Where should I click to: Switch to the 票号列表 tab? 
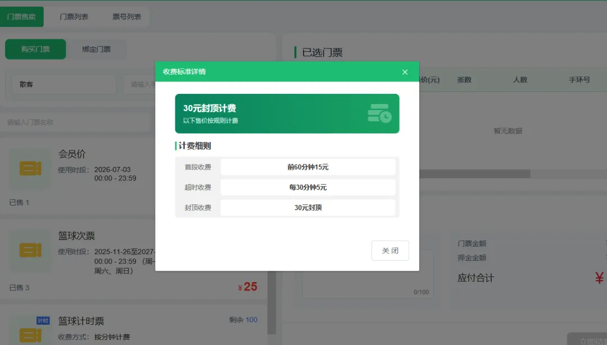click(x=126, y=17)
